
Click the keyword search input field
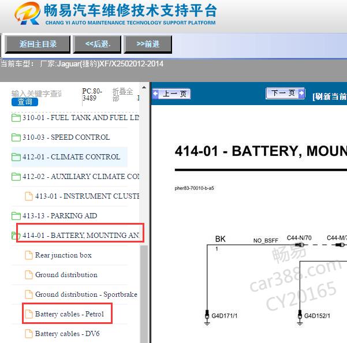(37, 94)
